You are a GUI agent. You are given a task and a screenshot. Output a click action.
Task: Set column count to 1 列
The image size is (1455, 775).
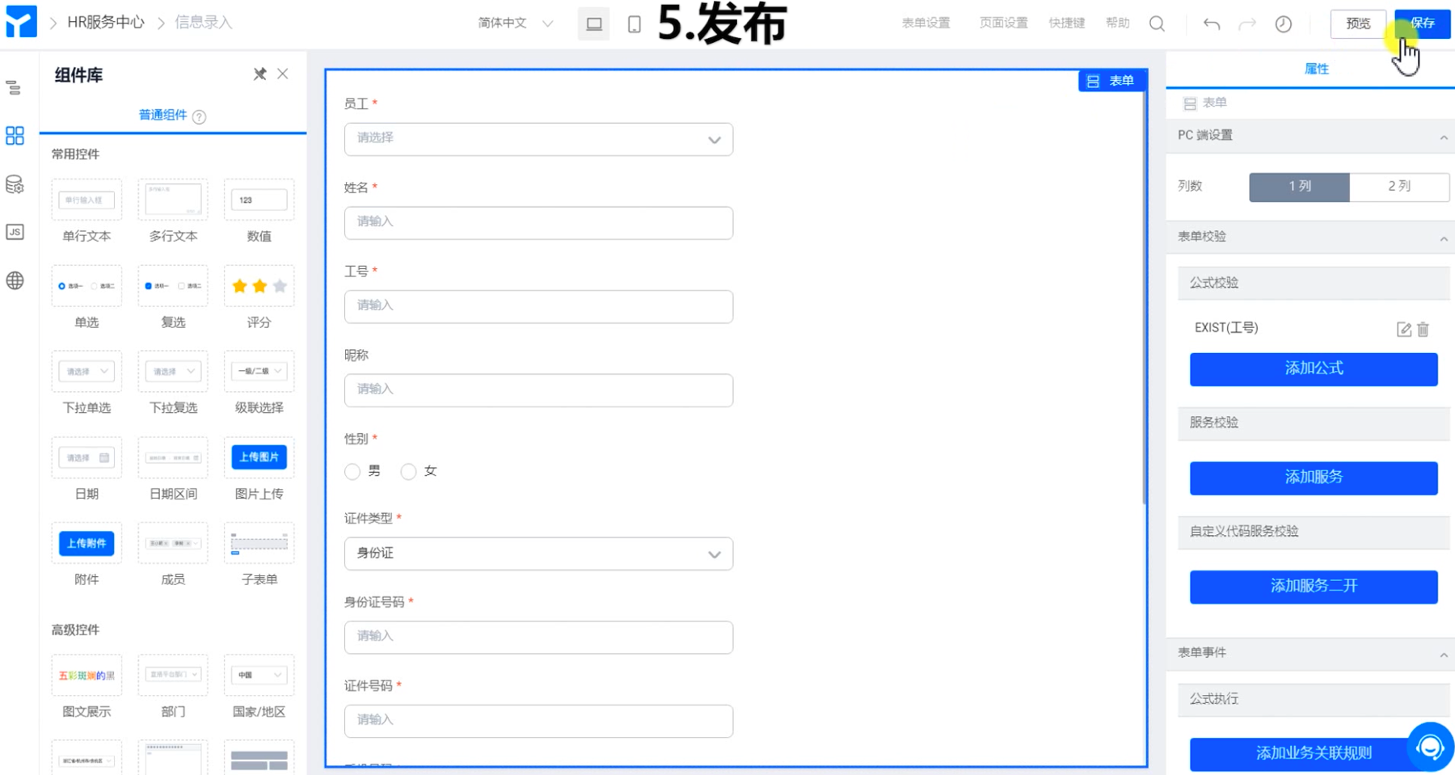pyautogui.click(x=1299, y=187)
